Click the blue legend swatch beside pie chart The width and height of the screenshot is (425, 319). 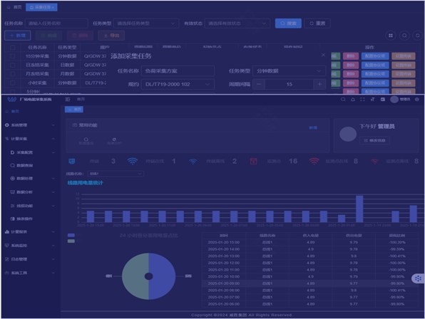point(71,236)
